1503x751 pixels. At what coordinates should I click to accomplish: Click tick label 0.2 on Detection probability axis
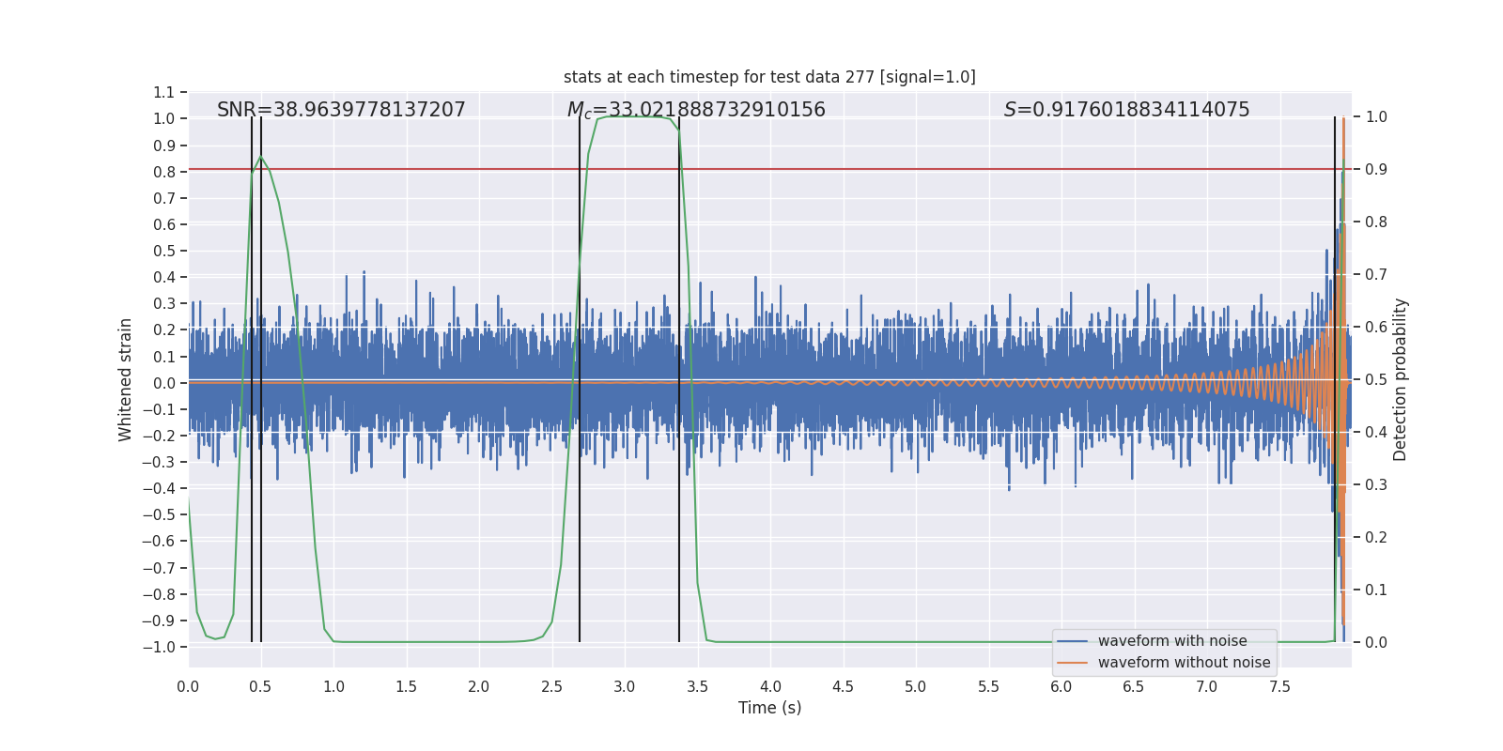point(1376,538)
